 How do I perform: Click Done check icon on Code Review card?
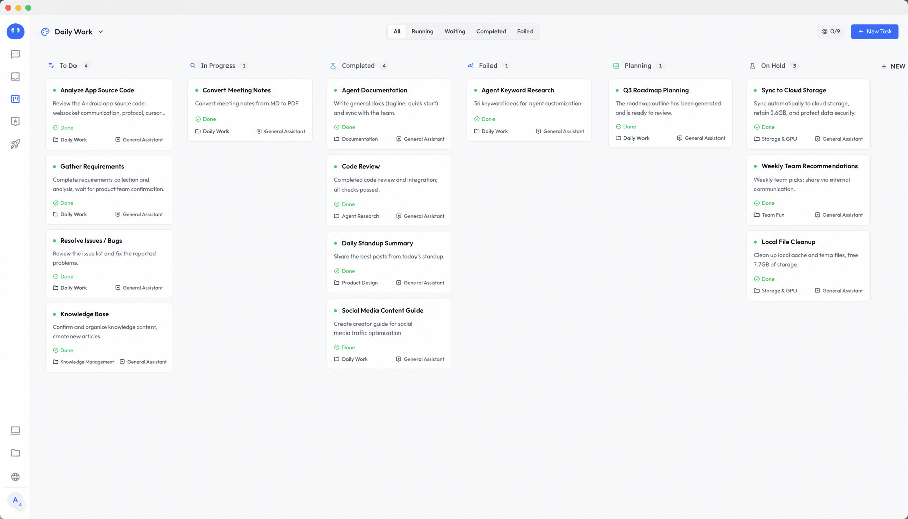(x=337, y=204)
